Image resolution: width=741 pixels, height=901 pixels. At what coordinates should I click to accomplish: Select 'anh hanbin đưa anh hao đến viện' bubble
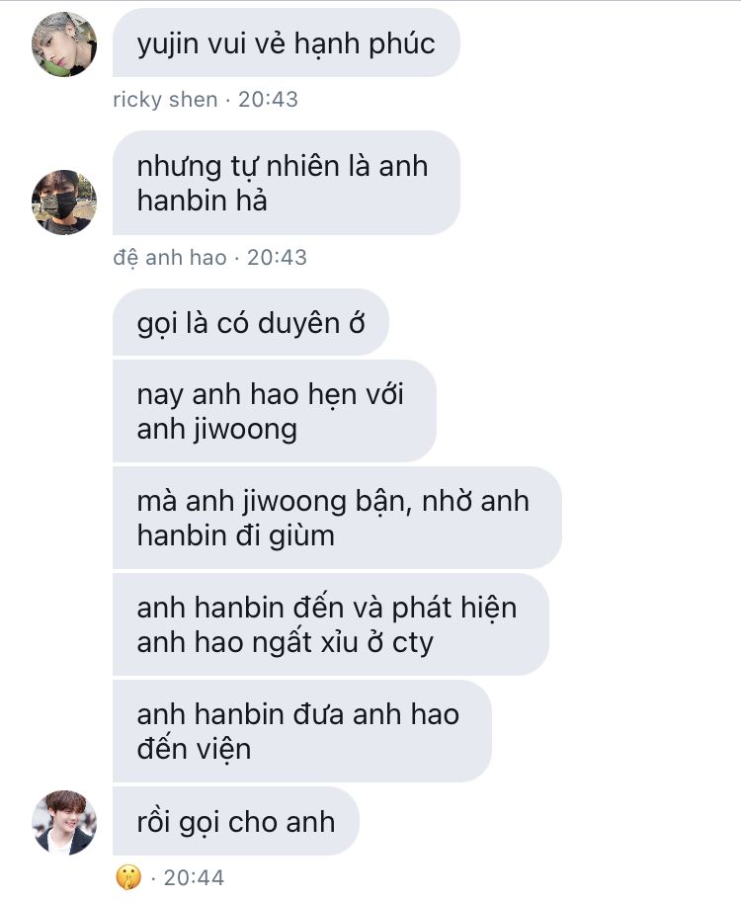coord(301,731)
